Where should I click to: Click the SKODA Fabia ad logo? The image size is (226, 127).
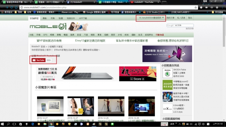point(167,73)
